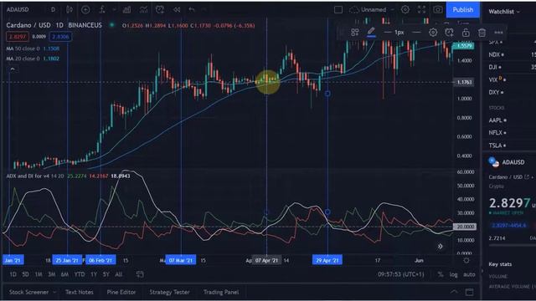
Task: Open the Stock Screener tab
Action: coord(28,292)
